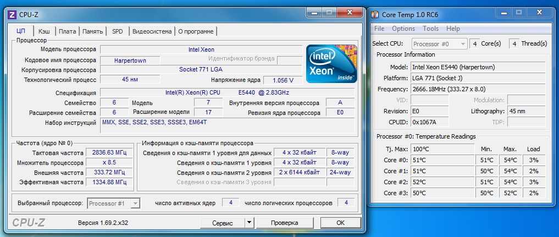Click the 1.056 V core voltage value

point(283,80)
